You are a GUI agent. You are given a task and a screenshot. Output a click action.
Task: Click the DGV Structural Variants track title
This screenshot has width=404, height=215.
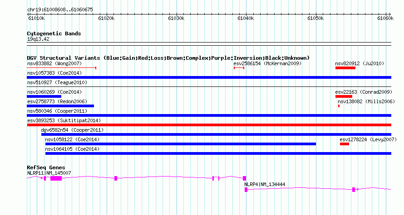pyautogui.click(x=168, y=58)
